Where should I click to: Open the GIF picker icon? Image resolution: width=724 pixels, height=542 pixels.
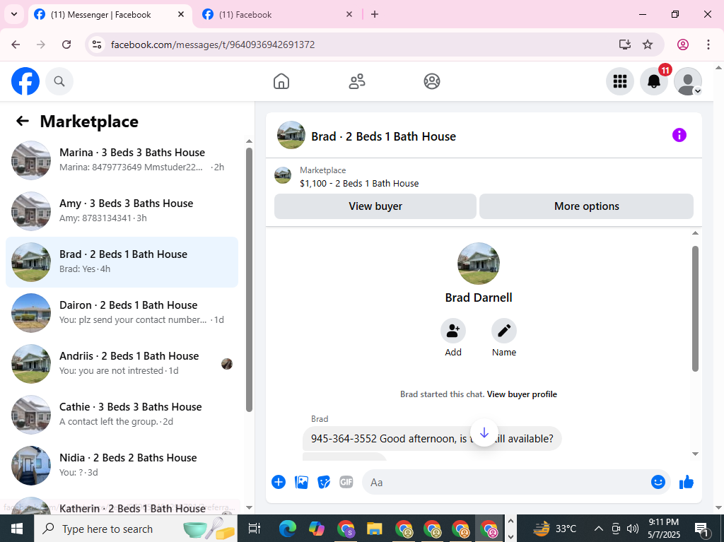point(346,483)
